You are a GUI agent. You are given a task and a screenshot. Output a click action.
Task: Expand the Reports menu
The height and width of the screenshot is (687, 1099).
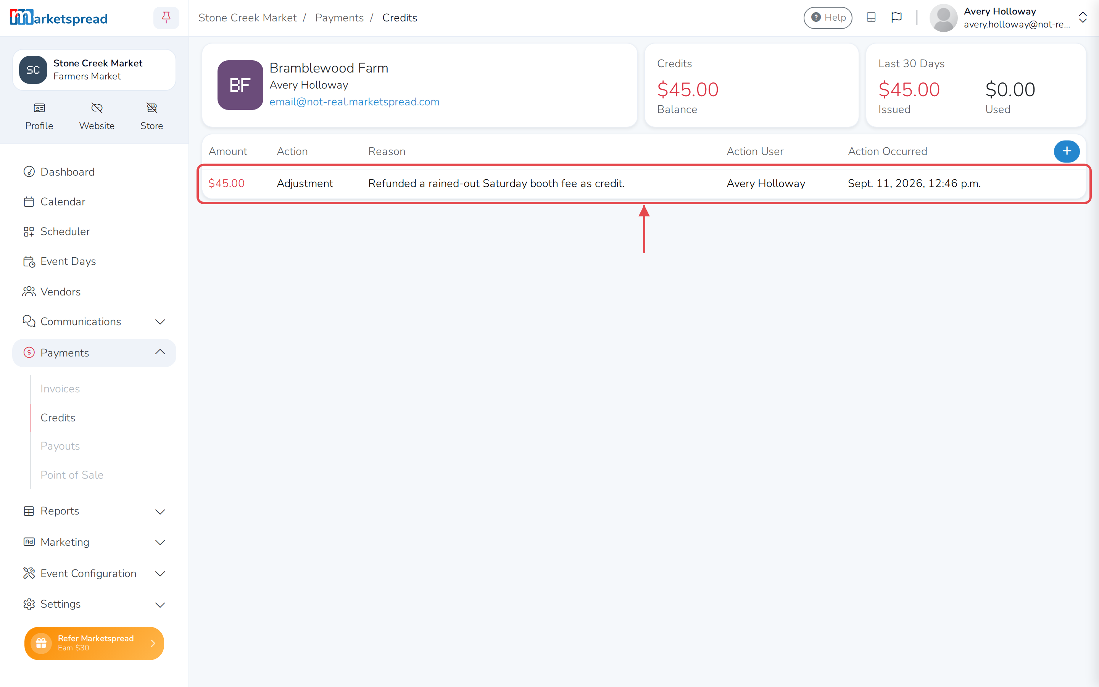[x=94, y=511]
